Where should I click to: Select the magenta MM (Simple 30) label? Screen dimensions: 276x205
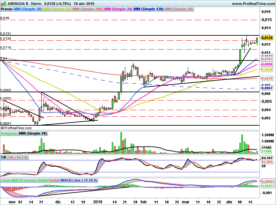pyautogui.click(x=118, y=9)
